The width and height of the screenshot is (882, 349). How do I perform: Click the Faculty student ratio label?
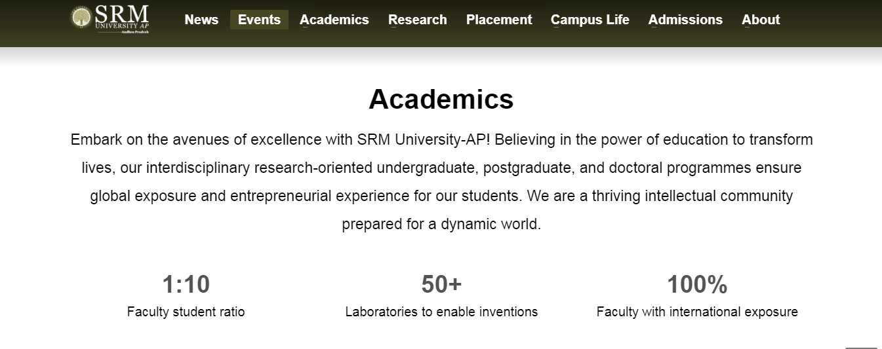click(186, 312)
